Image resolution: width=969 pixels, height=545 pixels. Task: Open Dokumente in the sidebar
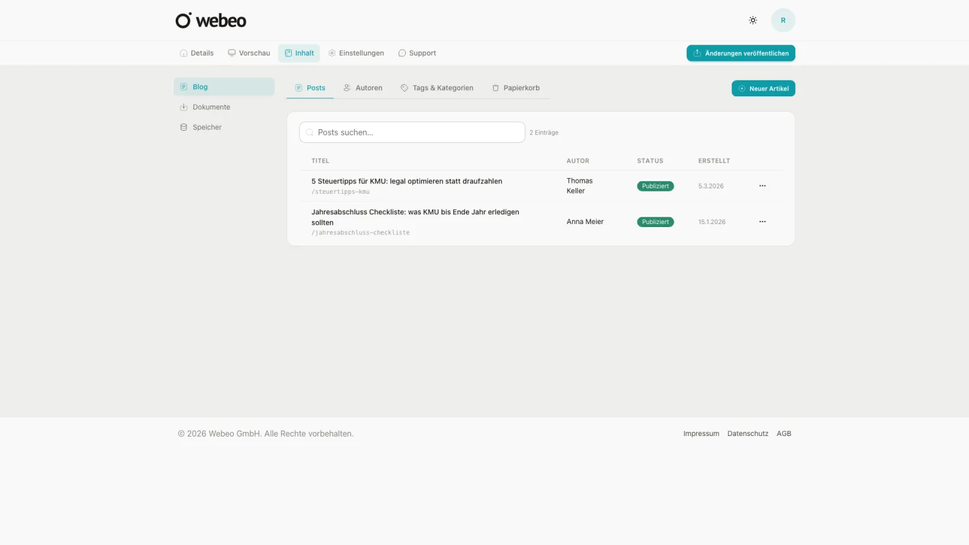coord(224,107)
